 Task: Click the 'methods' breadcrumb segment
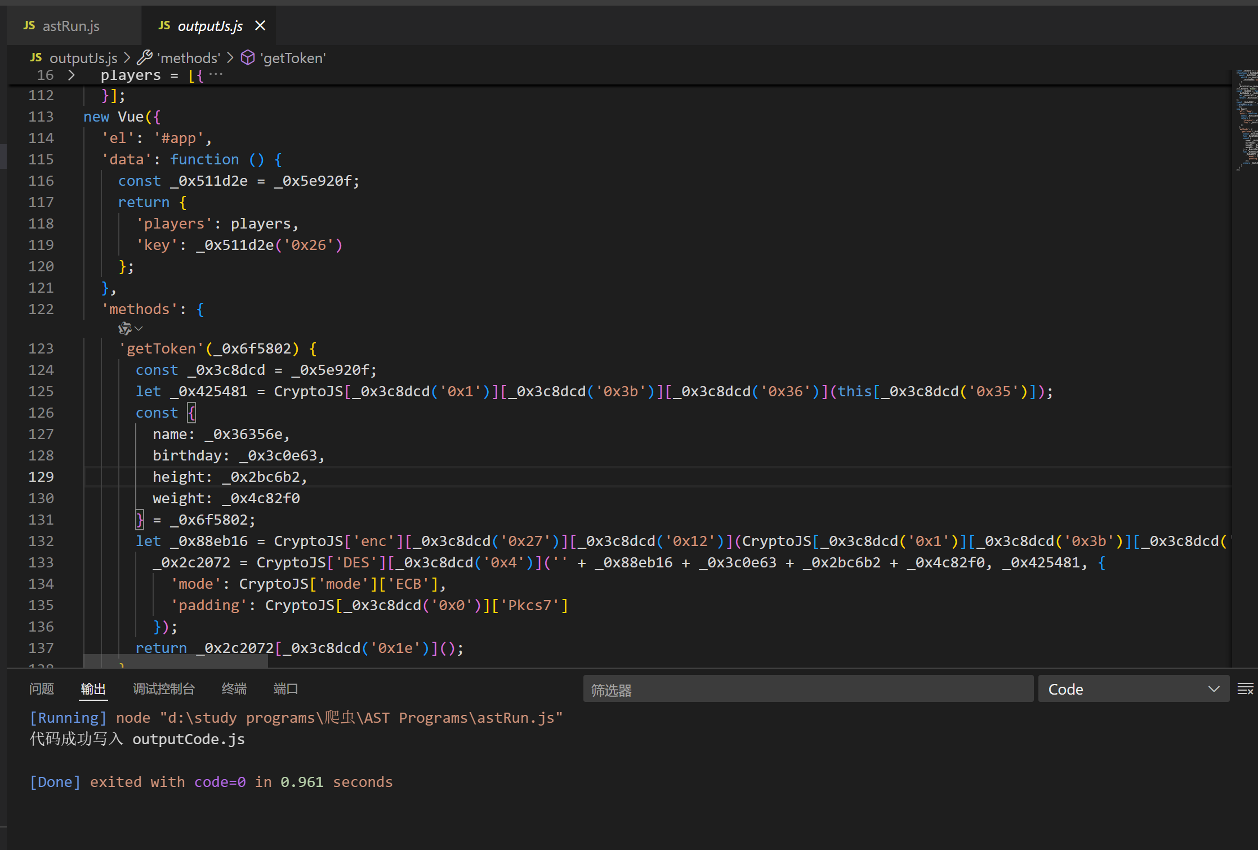[x=189, y=58]
